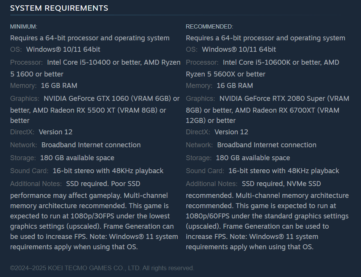
Task: Click 'NVIDIA GeForce GTX 1060' graphics text
Action: coord(86,98)
